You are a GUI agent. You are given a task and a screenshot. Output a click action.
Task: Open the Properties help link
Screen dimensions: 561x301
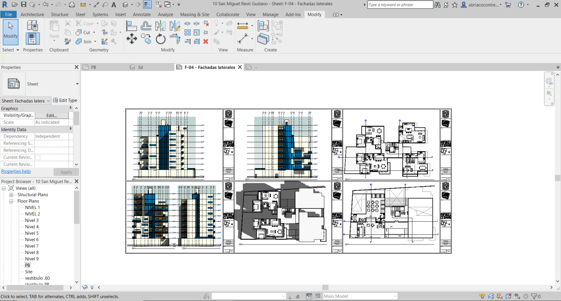click(16, 171)
